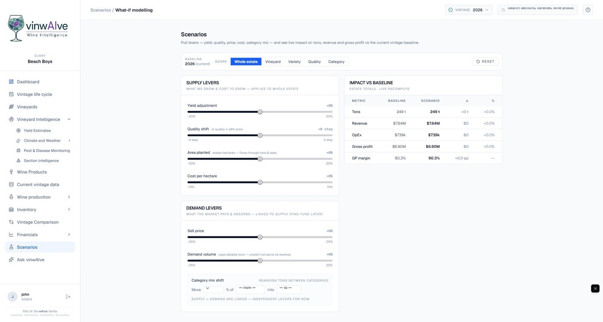The image size is (603, 322).
Task: Click the Vintage life cycle calendar icon
Action: pyautogui.click(x=11, y=94)
